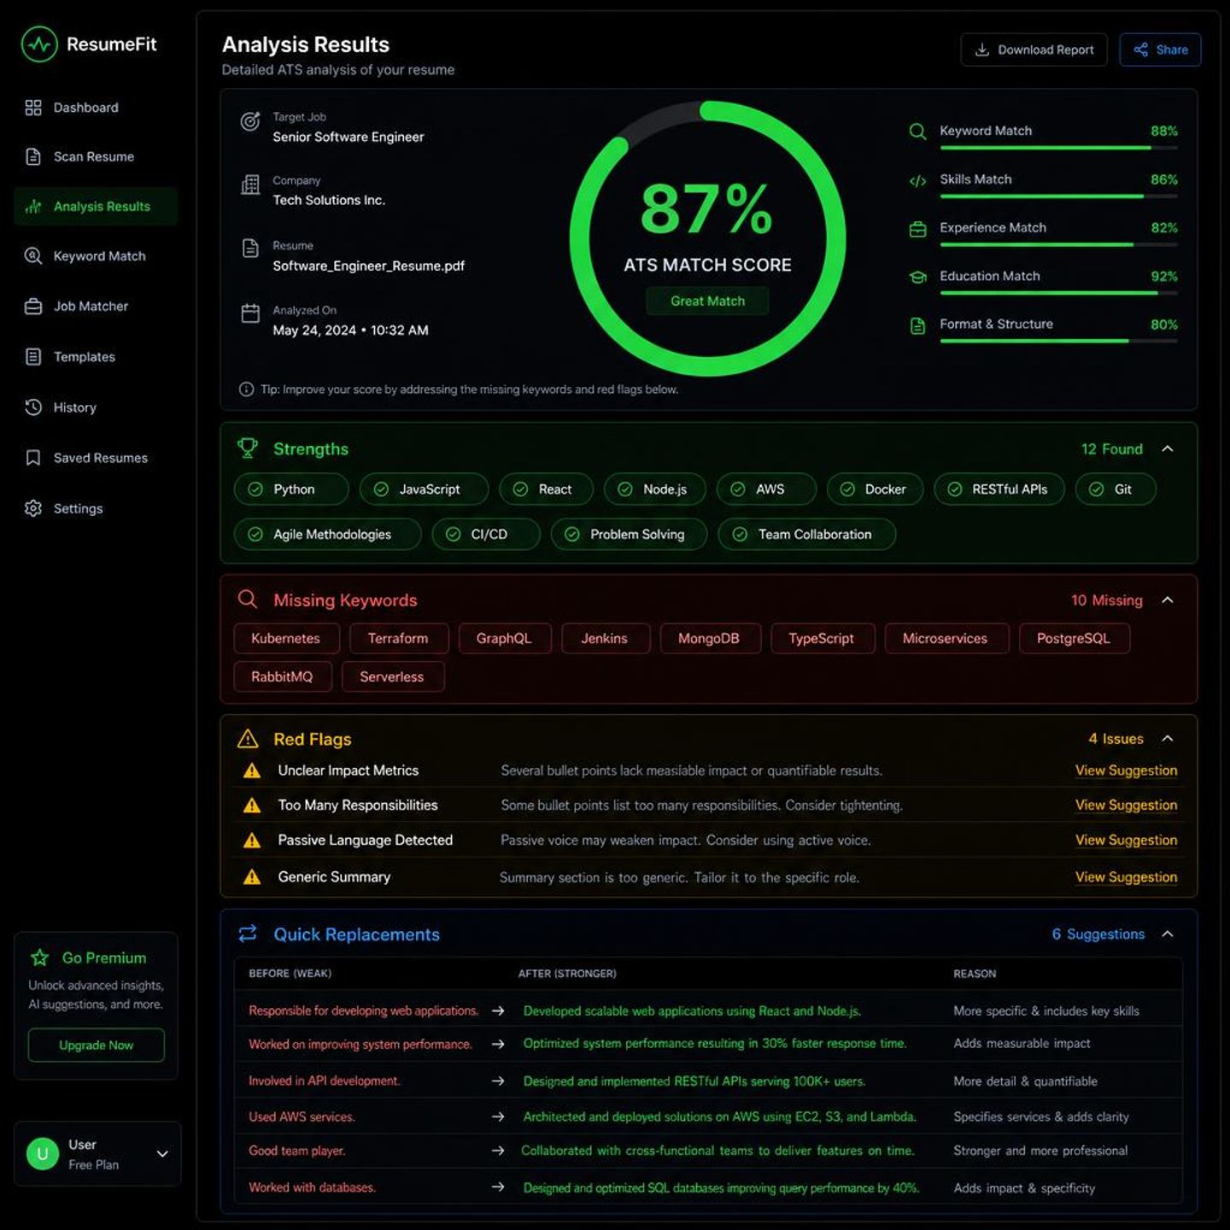Click the Download Report button
Image resolution: width=1230 pixels, height=1230 pixels.
click(1034, 50)
